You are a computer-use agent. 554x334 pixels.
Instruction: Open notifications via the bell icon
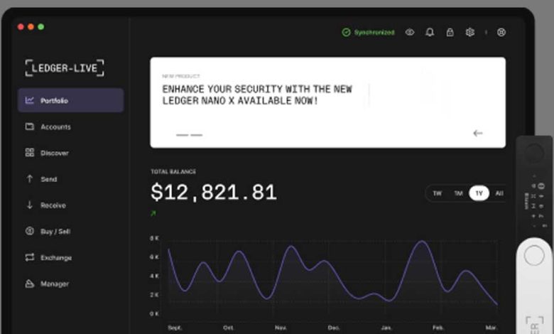point(430,32)
